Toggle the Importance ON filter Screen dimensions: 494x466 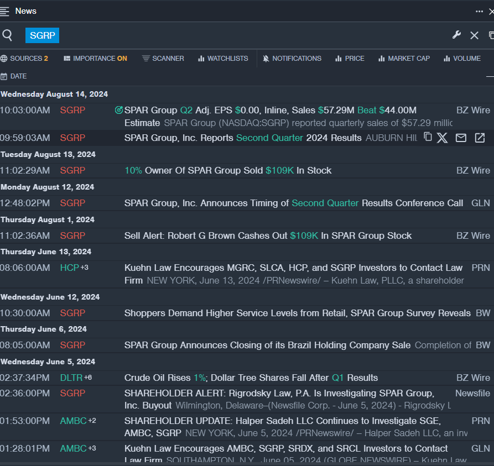click(95, 59)
